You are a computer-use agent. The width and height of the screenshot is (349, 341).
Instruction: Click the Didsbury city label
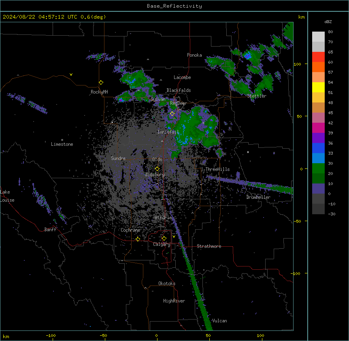pos(155,175)
